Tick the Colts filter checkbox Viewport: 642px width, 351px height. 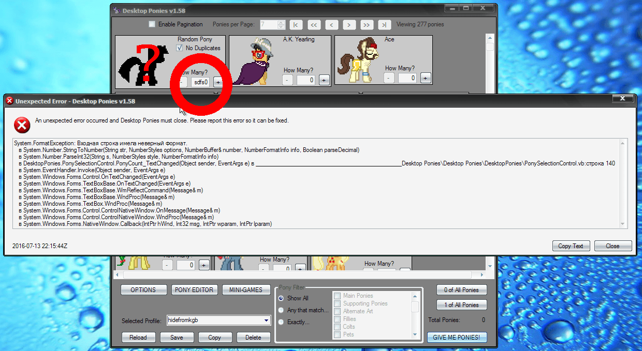click(337, 327)
